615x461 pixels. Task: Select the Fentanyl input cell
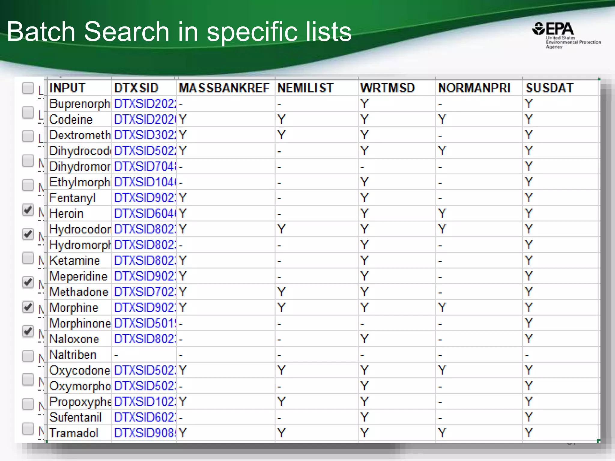click(80, 198)
